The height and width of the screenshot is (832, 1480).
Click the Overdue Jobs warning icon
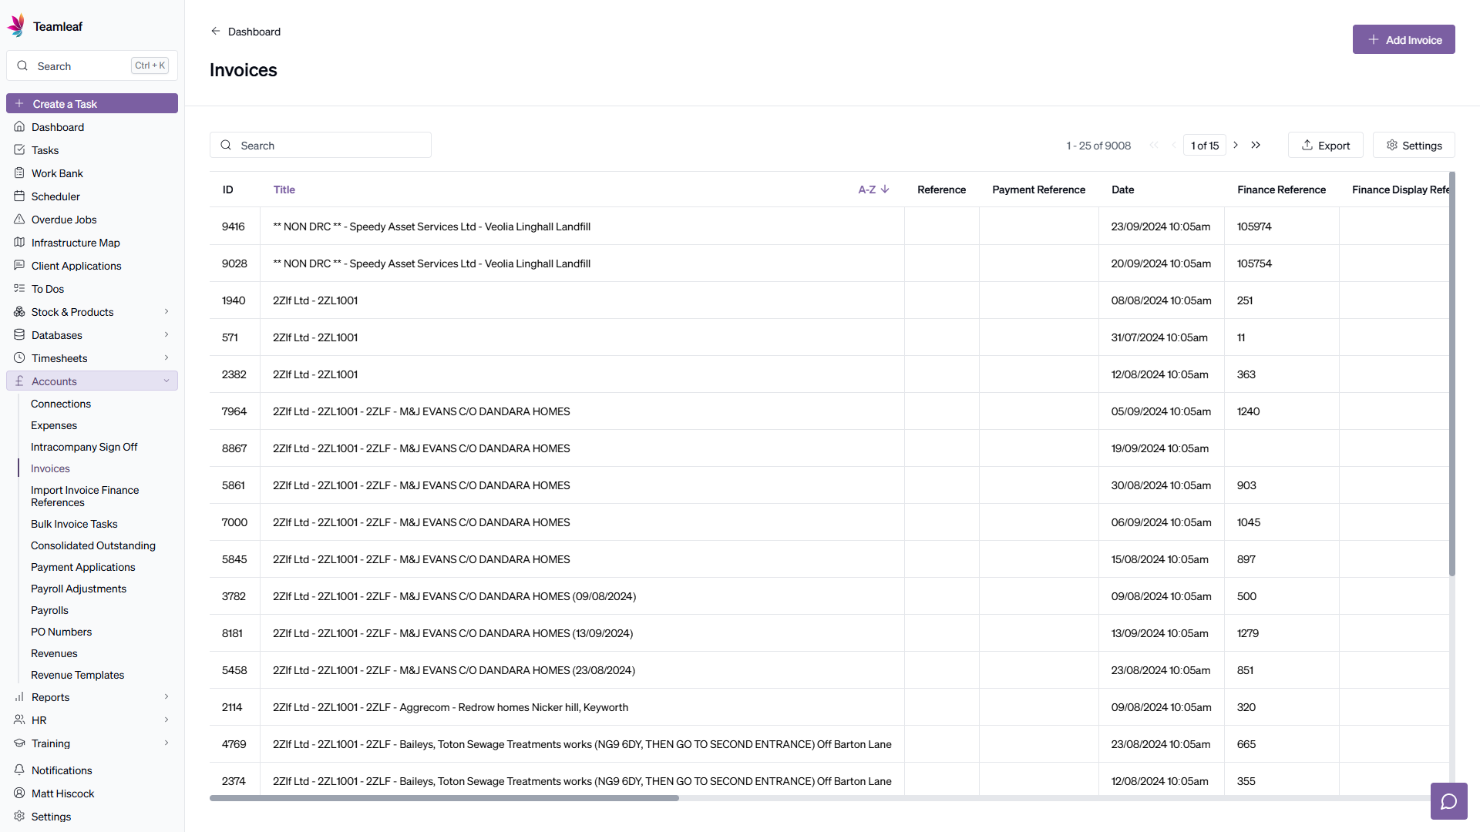[x=20, y=220]
